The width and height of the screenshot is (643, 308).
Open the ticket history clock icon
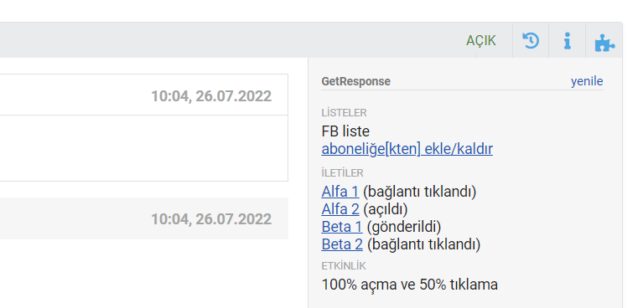click(531, 41)
